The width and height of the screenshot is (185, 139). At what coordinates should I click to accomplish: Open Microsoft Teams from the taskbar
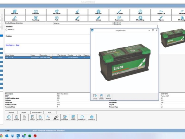click(x=24, y=136)
